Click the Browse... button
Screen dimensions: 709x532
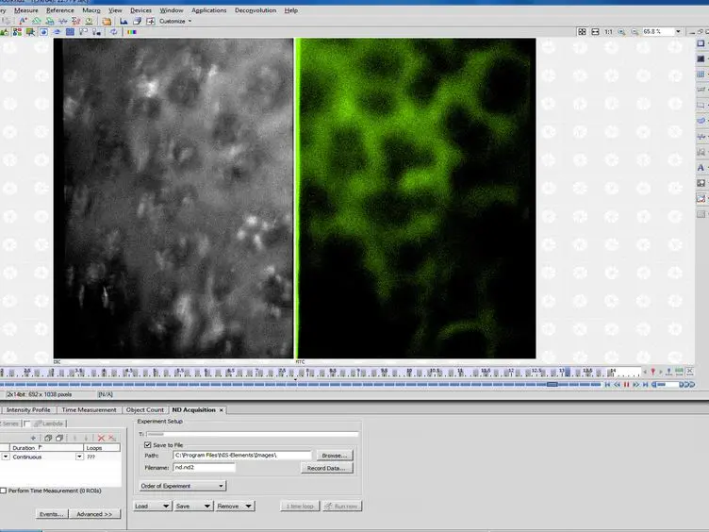335,456
